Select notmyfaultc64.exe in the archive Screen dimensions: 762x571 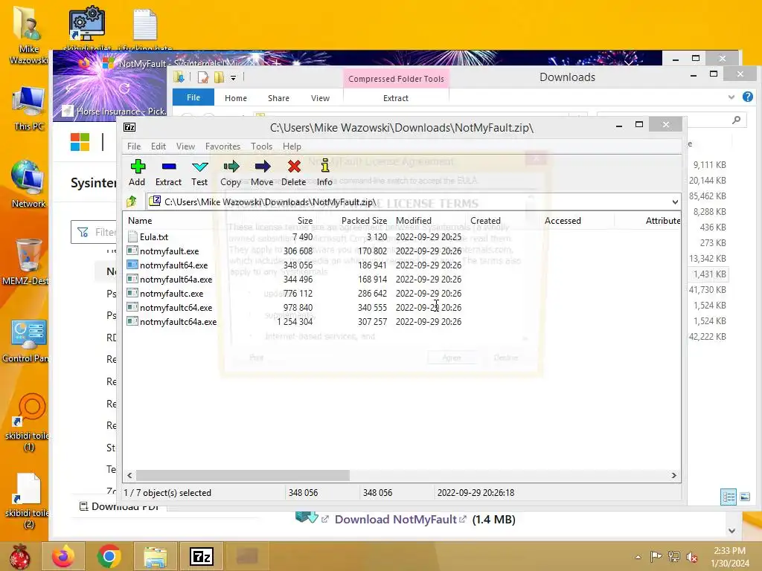[x=176, y=307]
